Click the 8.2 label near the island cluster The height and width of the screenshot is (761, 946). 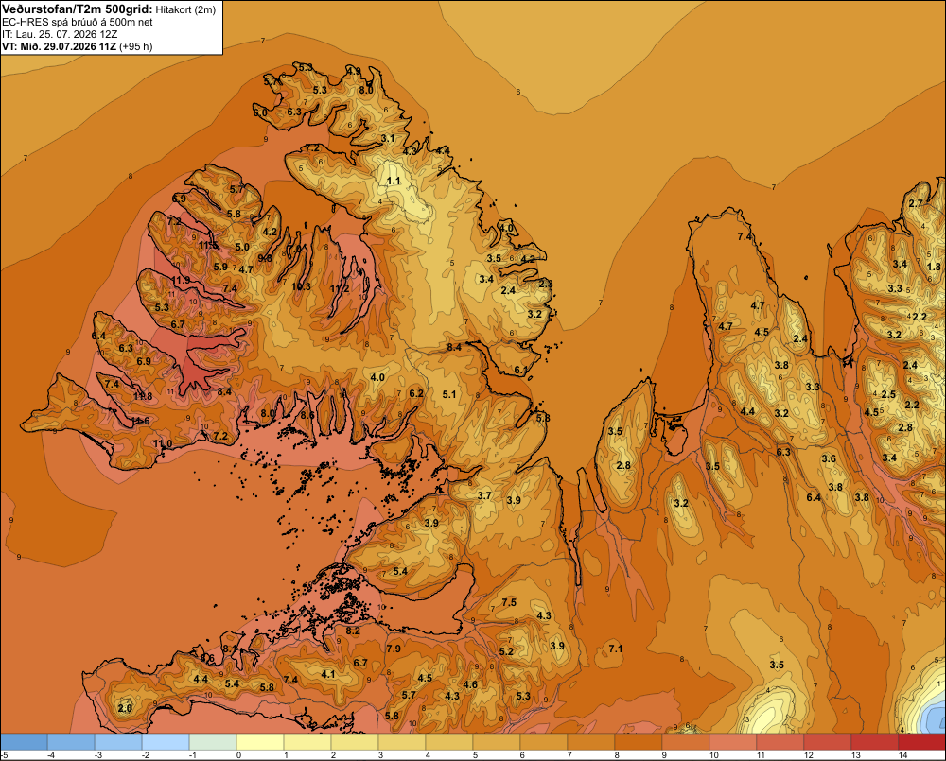click(353, 631)
